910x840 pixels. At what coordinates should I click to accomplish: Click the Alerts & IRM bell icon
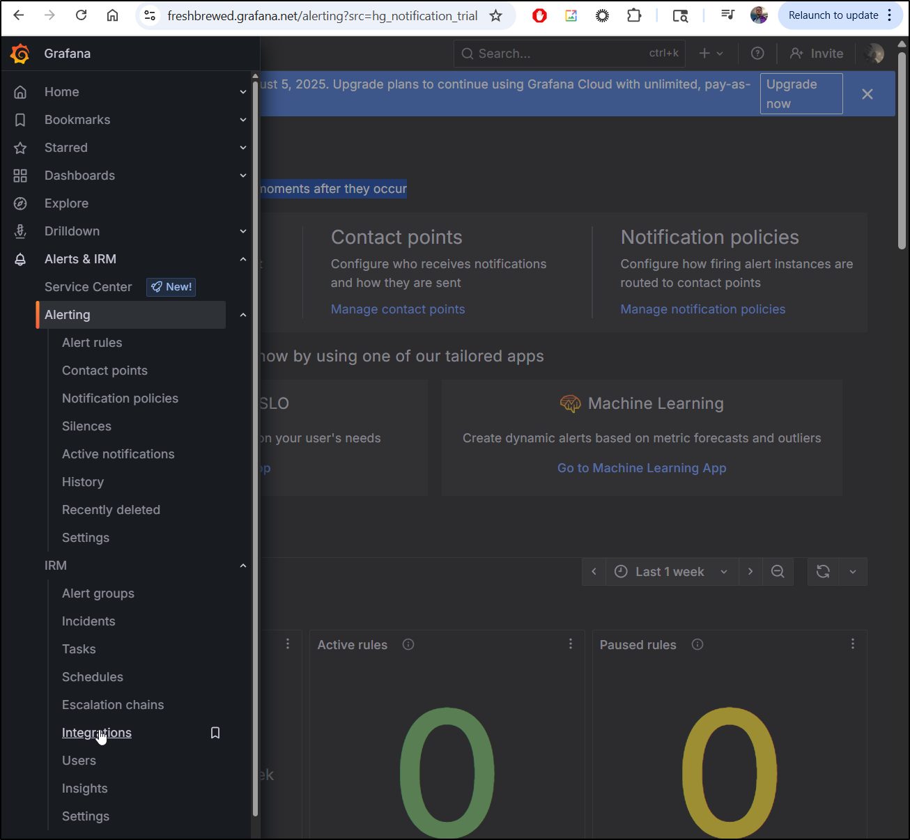pos(20,259)
